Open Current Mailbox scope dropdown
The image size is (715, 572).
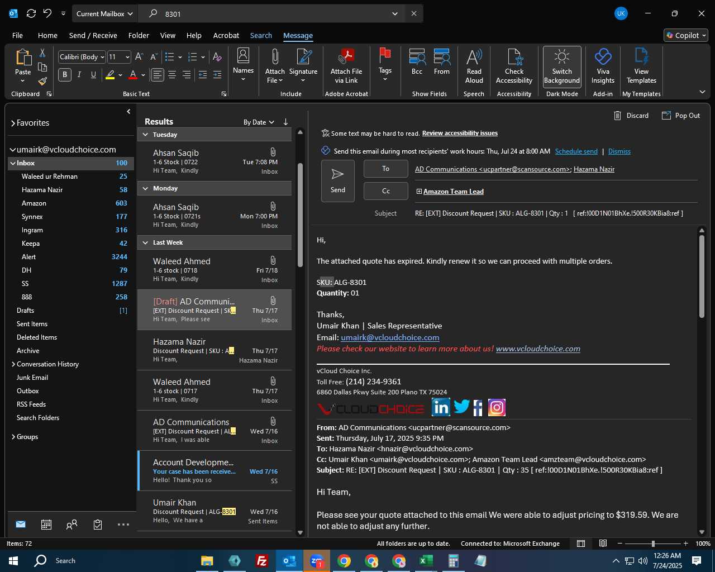pos(105,13)
